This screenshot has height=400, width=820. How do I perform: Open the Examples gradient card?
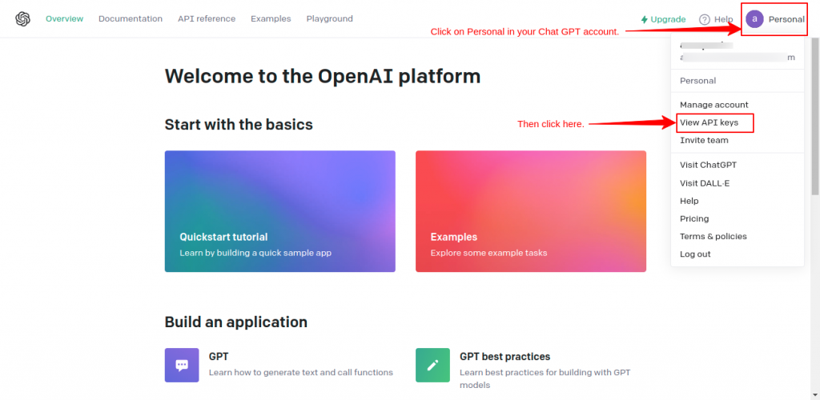click(530, 211)
